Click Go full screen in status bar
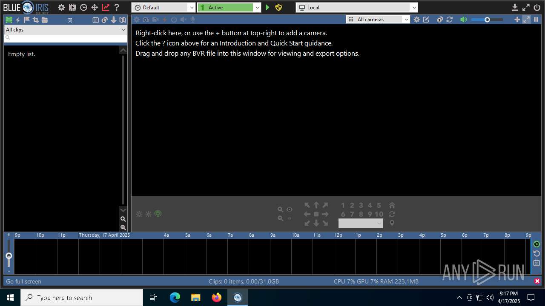The height and width of the screenshot is (306, 545). pyautogui.click(x=23, y=281)
